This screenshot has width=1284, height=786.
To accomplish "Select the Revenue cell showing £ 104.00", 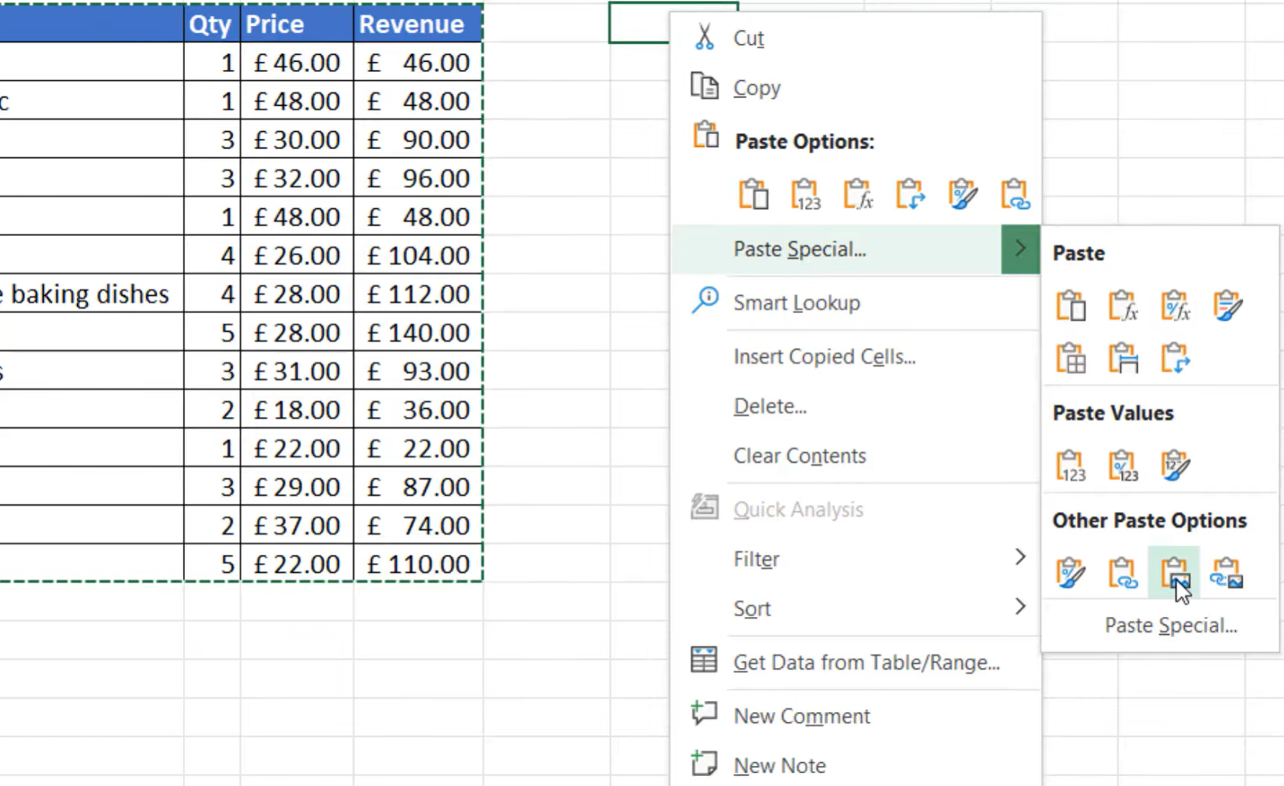I will [418, 256].
